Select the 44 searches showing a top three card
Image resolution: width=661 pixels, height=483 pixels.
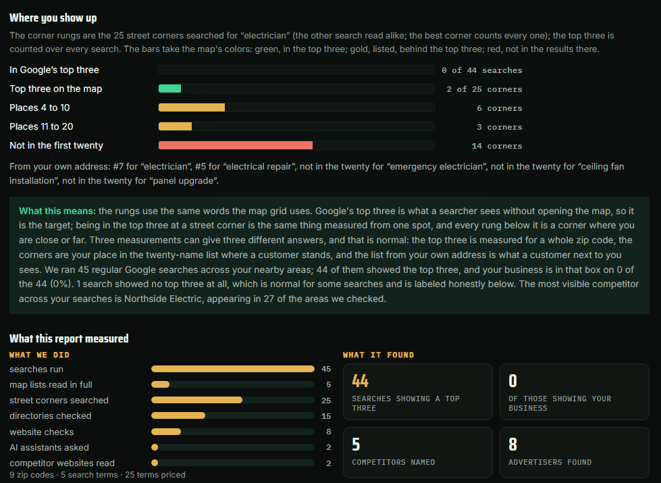point(418,392)
